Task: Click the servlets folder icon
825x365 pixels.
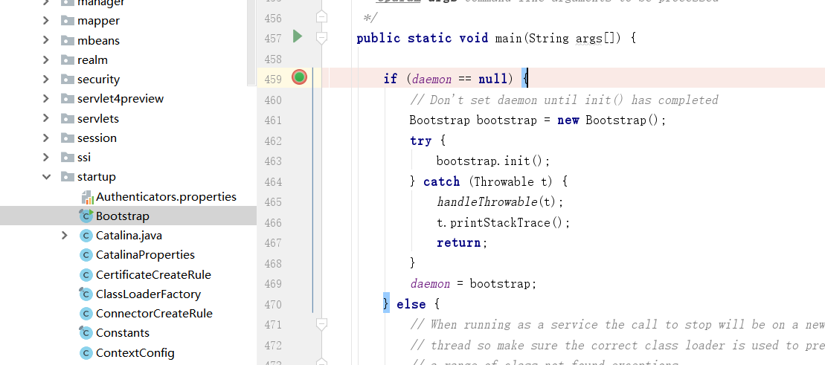Action: 68,118
